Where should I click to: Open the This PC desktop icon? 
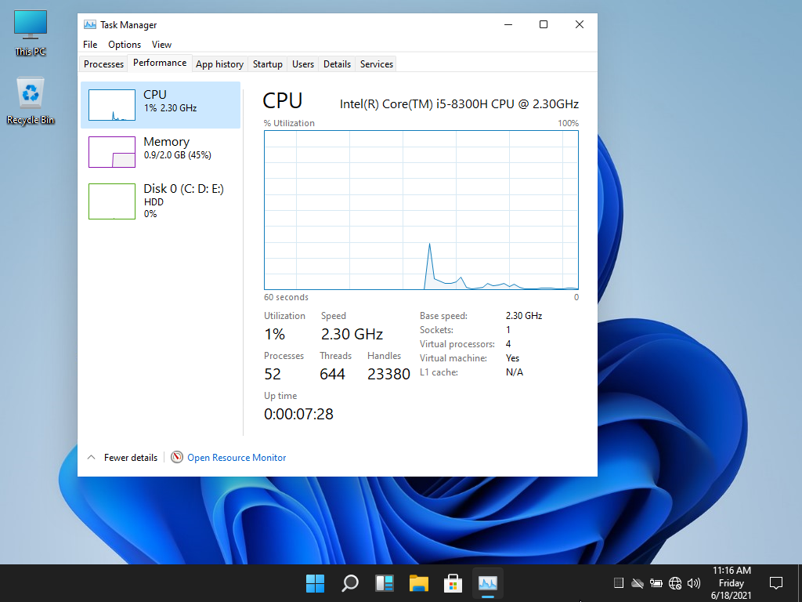[x=31, y=33]
